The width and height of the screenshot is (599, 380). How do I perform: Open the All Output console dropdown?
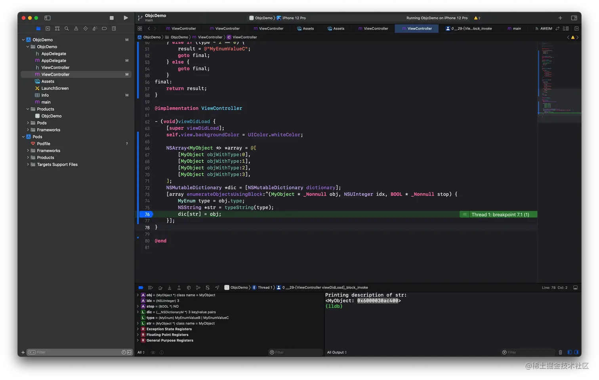coord(337,352)
